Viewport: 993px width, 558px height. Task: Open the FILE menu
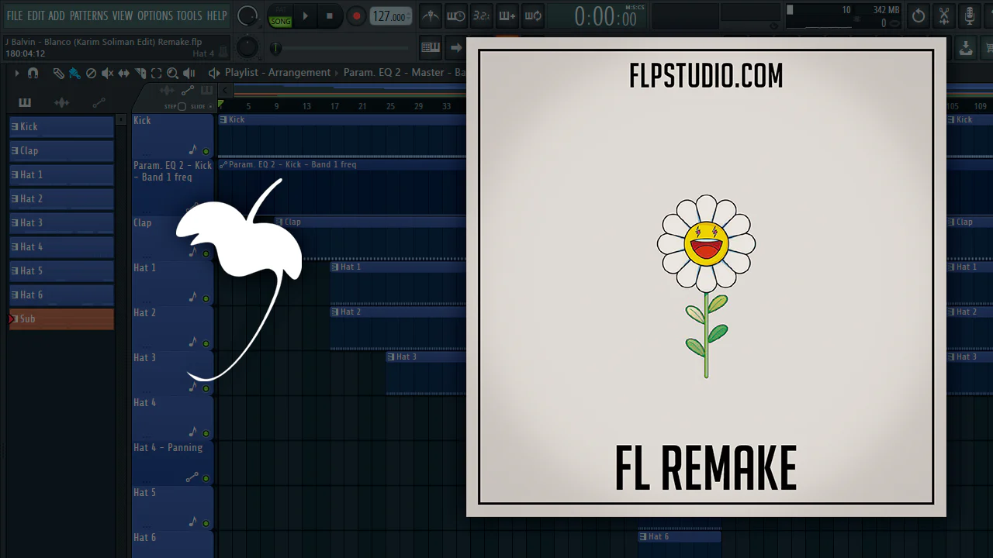pyautogui.click(x=15, y=15)
